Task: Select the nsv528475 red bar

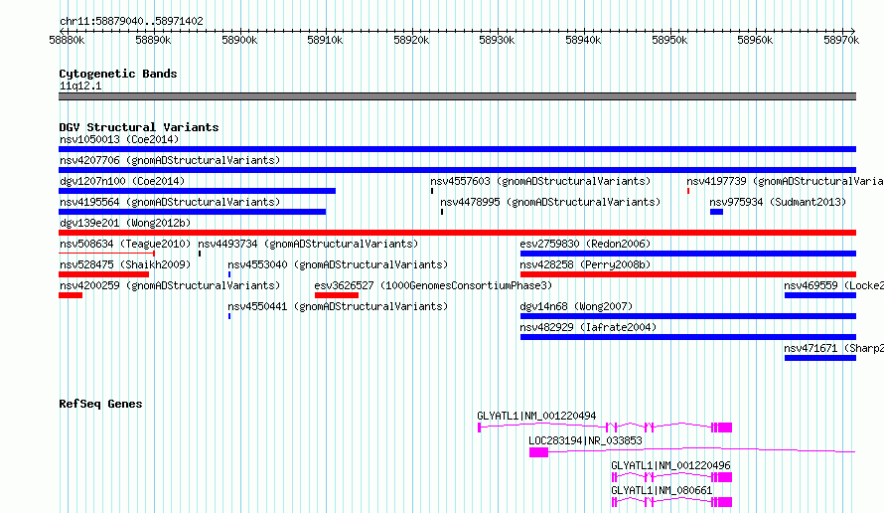Action: tap(103, 274)
